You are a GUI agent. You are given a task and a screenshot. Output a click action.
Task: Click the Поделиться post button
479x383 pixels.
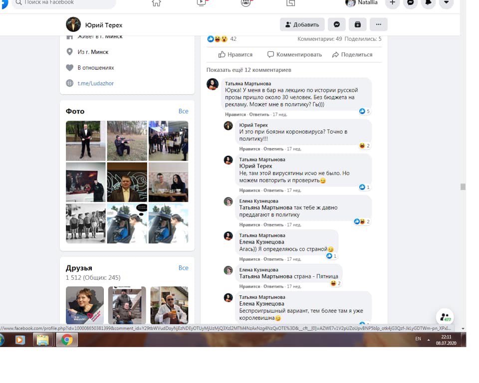click(x=352, y=55)
